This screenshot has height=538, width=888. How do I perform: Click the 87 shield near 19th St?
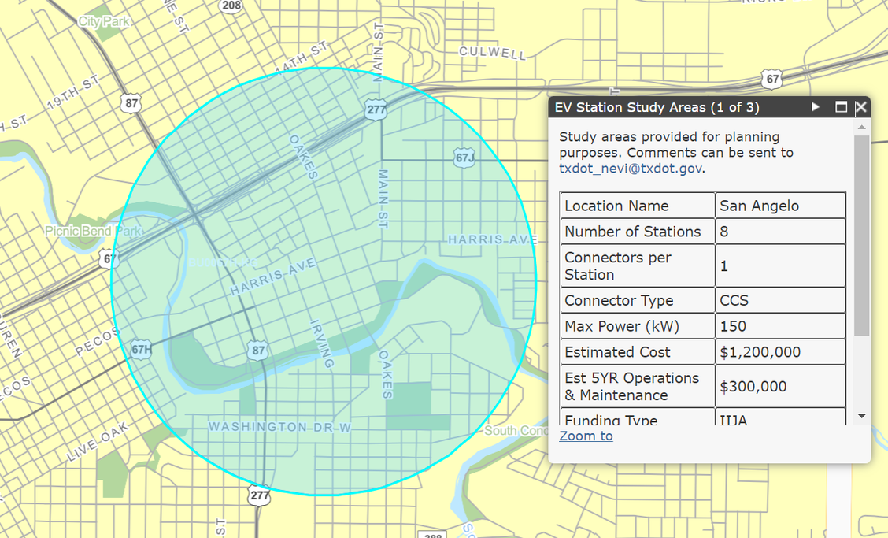pyautogui.click(x=131, y=102)
